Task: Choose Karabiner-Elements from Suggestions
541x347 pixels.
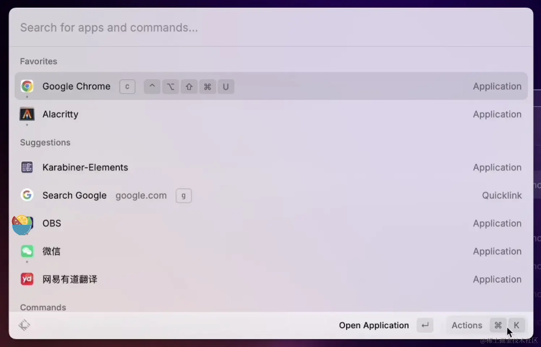Action: tap(271, 167)
